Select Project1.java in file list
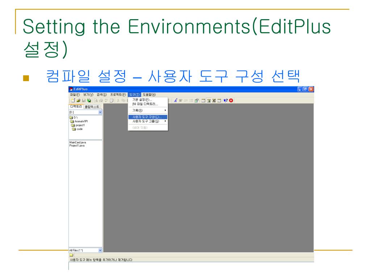Image resolution: width=371 pixels, height=278 pixels. (x=77, y=146)
